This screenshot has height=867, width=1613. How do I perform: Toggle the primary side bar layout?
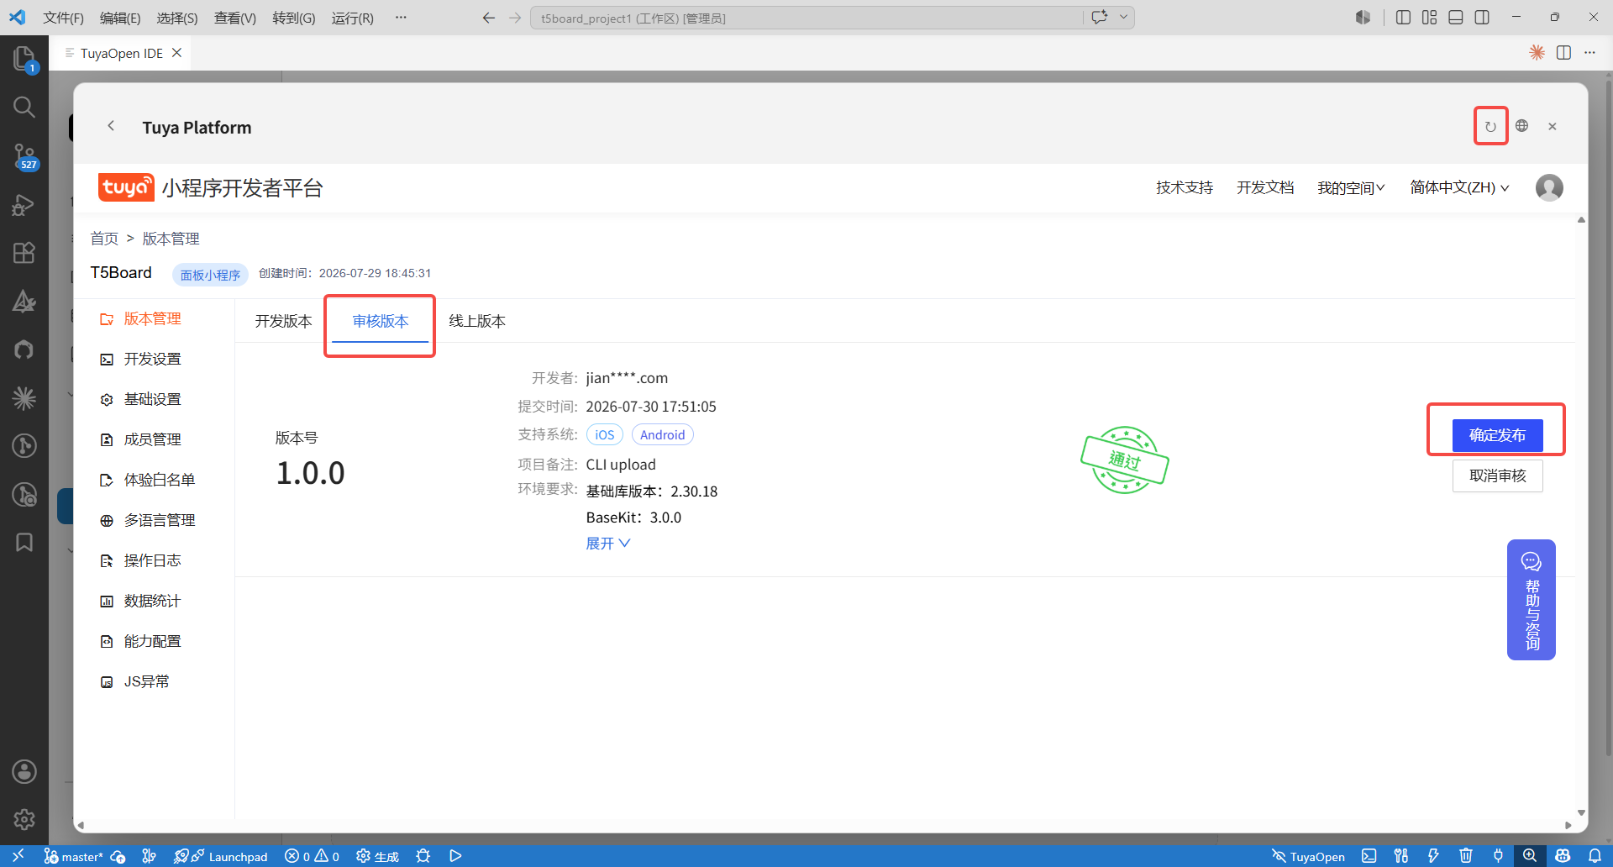[1403, 18]
